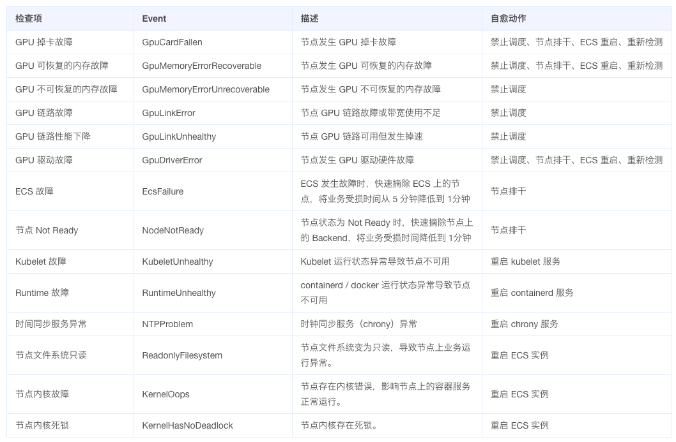676x442 pixels.
Task: Click the RuntimeUnhealthy event name
Action: coord(178,293)
